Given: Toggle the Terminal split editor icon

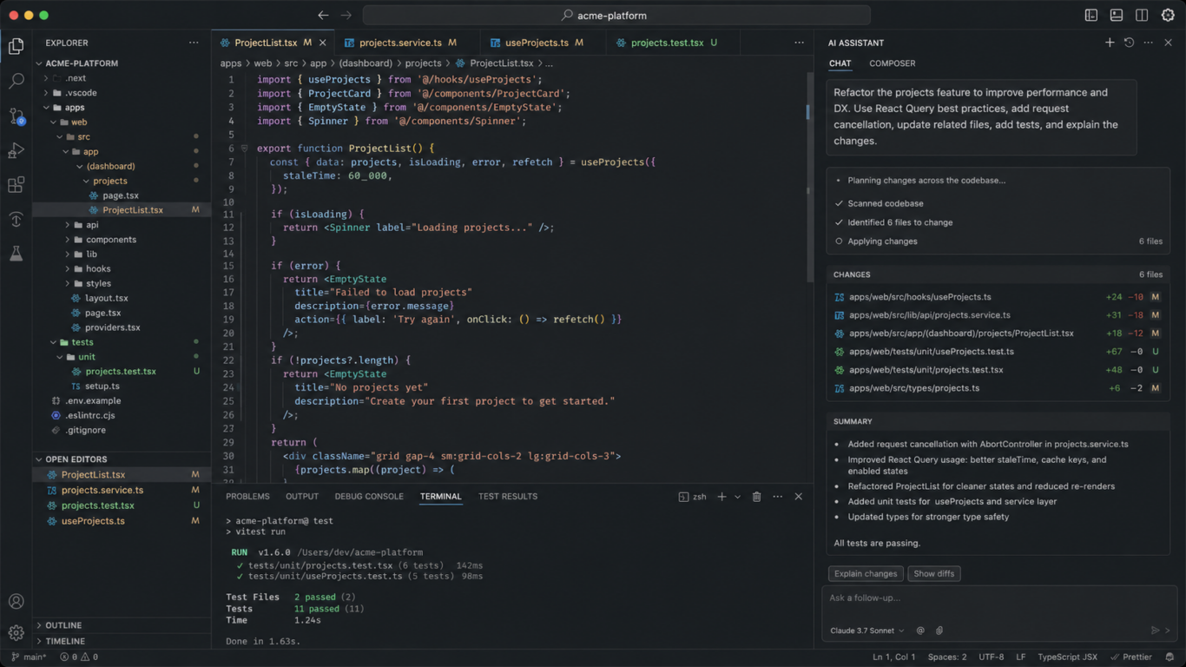Looking at the screenshot, I should pos(682,496).
